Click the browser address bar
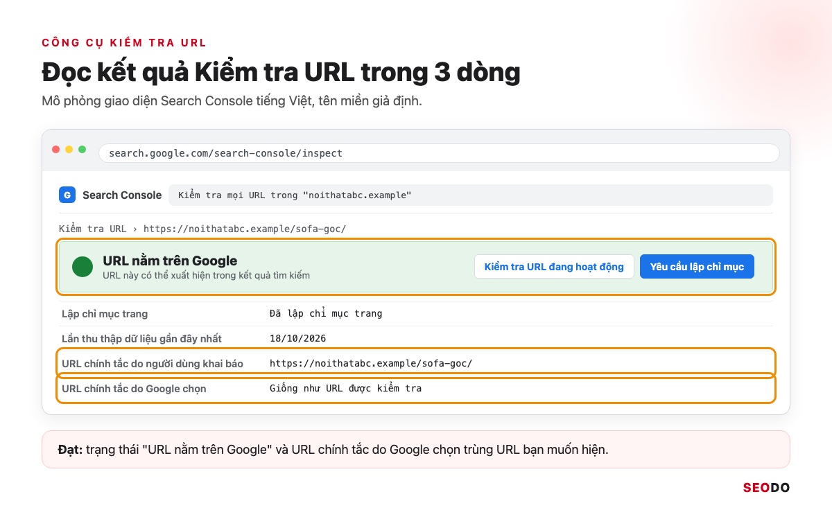Screen dimensions: 832x510 (x=439, y=152)
